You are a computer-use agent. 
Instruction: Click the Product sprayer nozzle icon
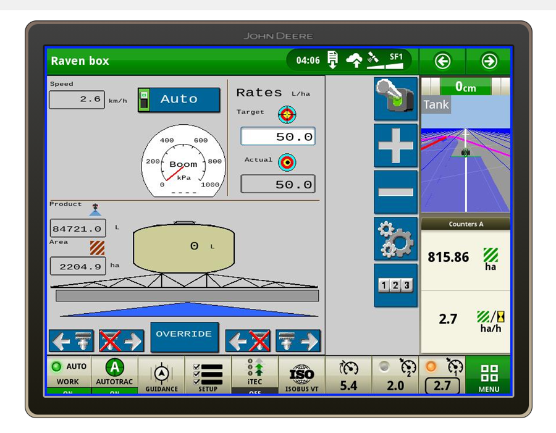[x=95, y=209]
